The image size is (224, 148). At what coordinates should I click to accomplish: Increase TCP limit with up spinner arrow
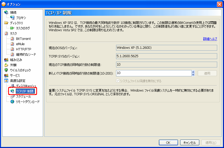(x=193, y=72)
